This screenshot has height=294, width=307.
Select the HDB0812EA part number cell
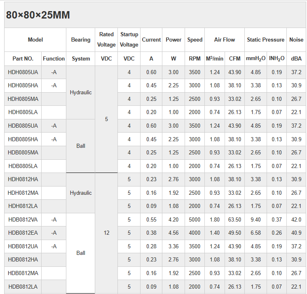pos(23,233)
